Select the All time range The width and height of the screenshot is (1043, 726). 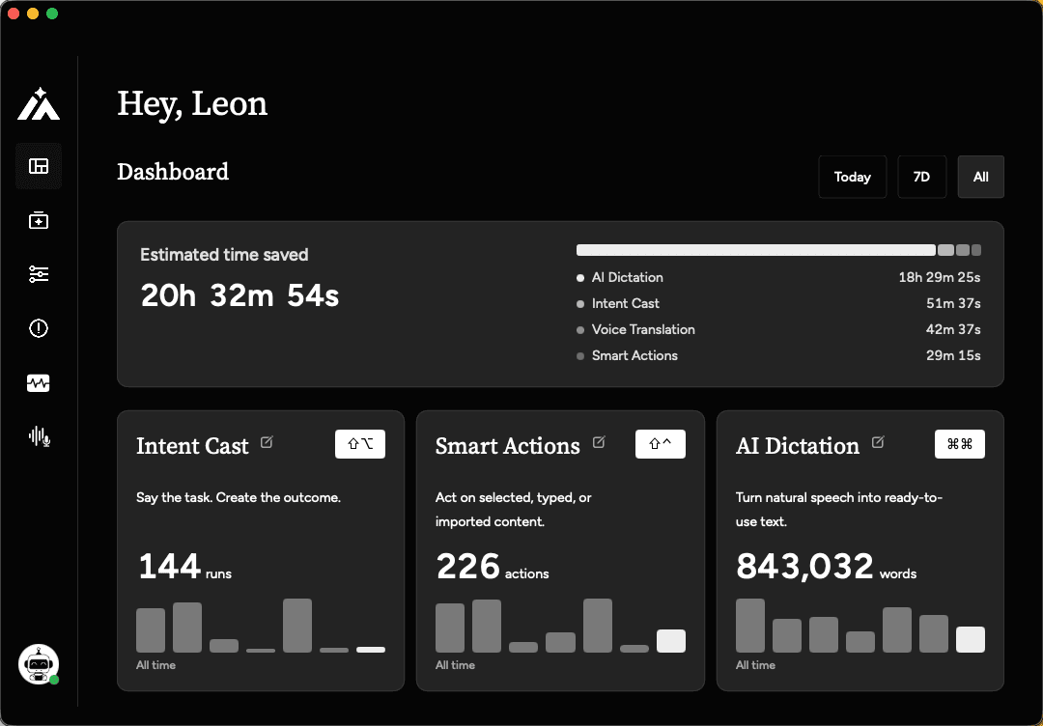(980, 177)
